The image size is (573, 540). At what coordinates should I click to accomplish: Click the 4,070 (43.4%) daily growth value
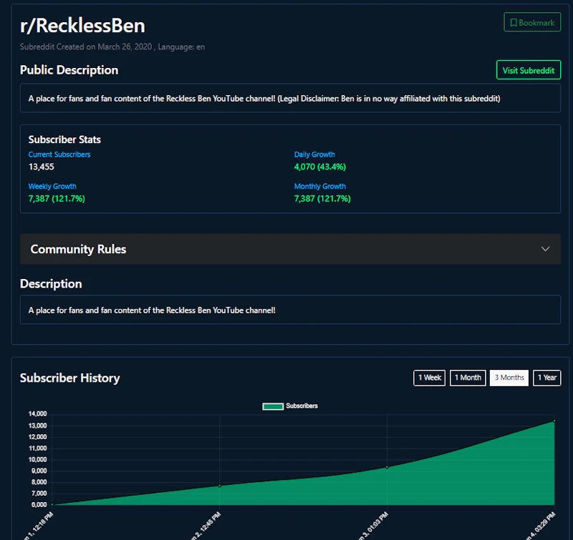[319, 167]
